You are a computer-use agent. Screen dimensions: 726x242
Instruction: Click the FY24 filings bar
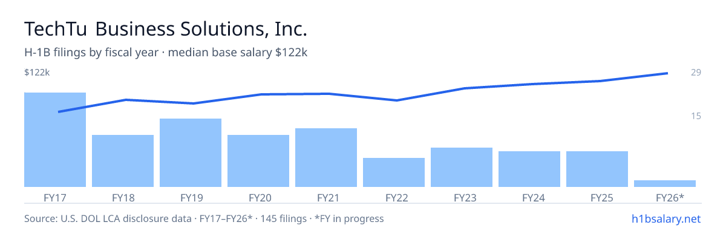click(529, 169)
